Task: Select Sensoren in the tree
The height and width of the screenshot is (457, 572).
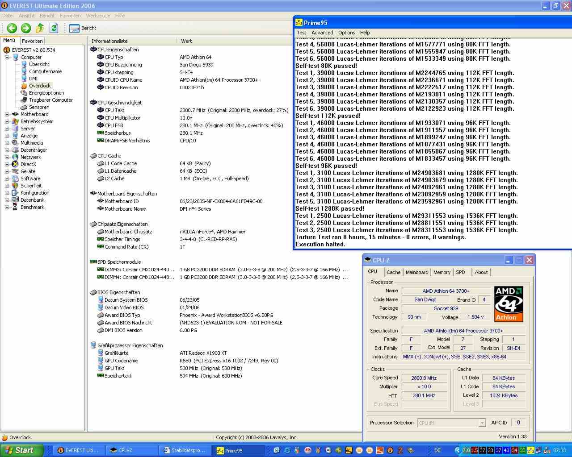Action: (39, 107)
